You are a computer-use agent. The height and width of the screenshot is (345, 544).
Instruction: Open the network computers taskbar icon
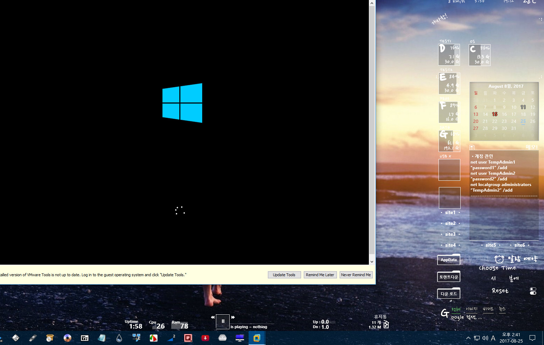tap(136, 338)
